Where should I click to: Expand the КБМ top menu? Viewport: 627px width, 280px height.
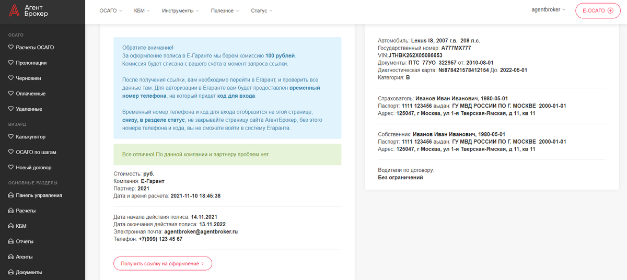[141, 11]
